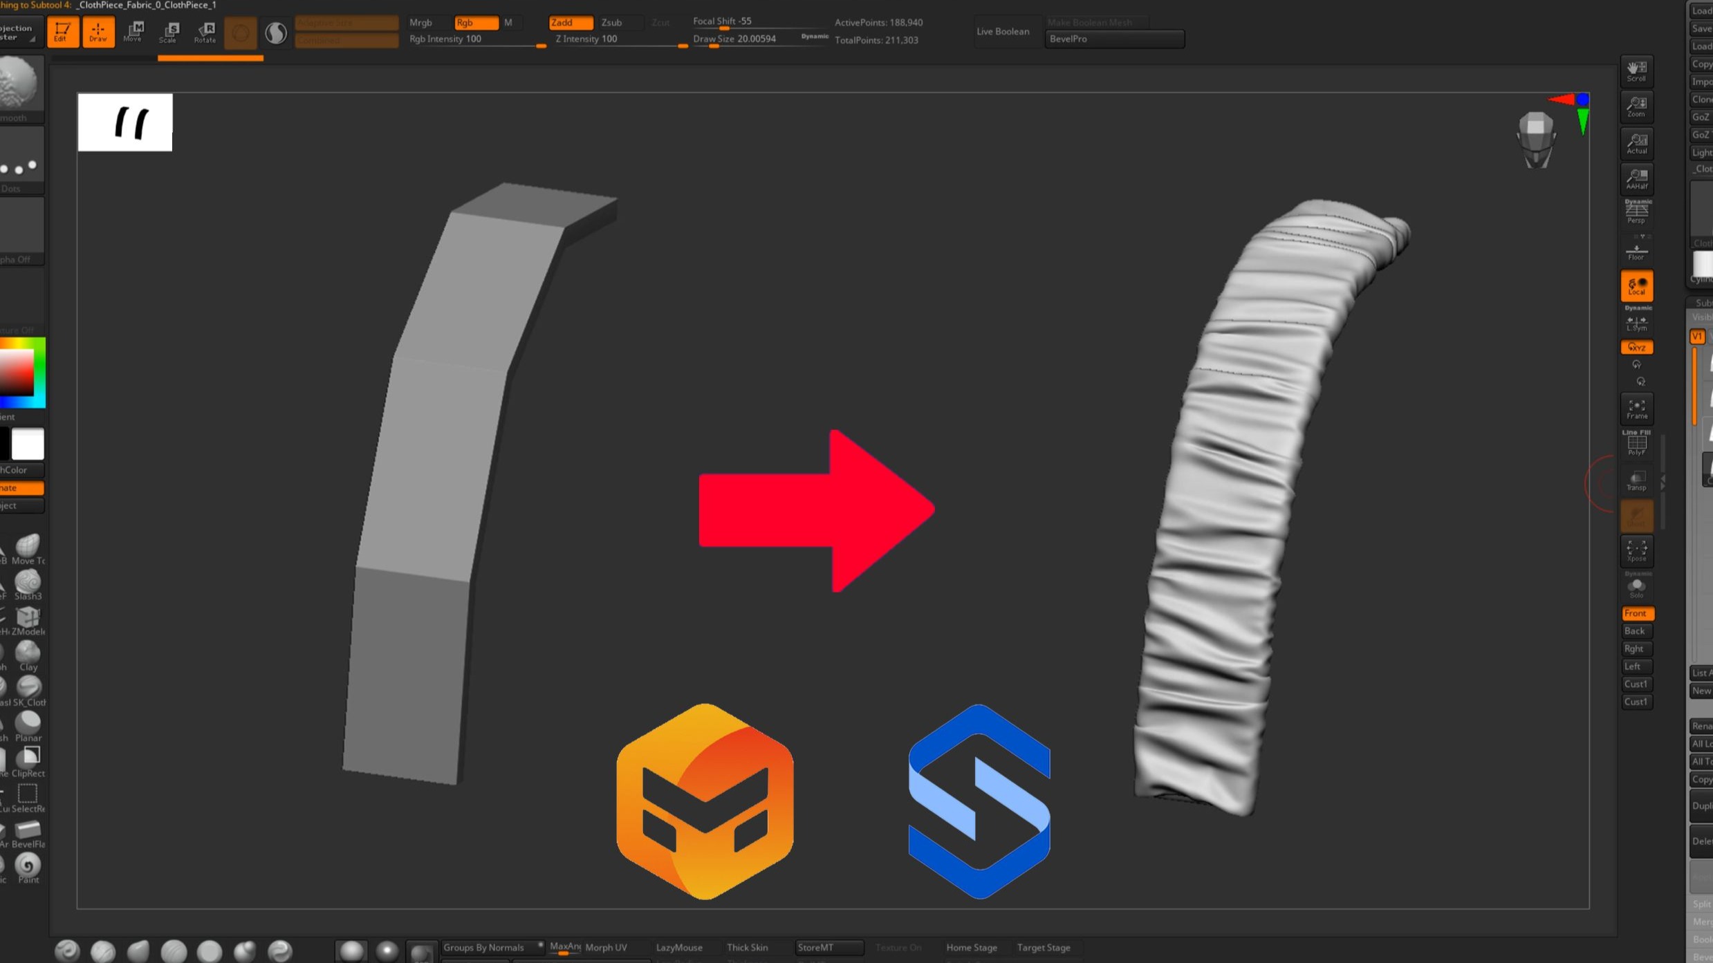Activate the Edit mode button
Viewport: 1713px width, 963px height.
62,32
